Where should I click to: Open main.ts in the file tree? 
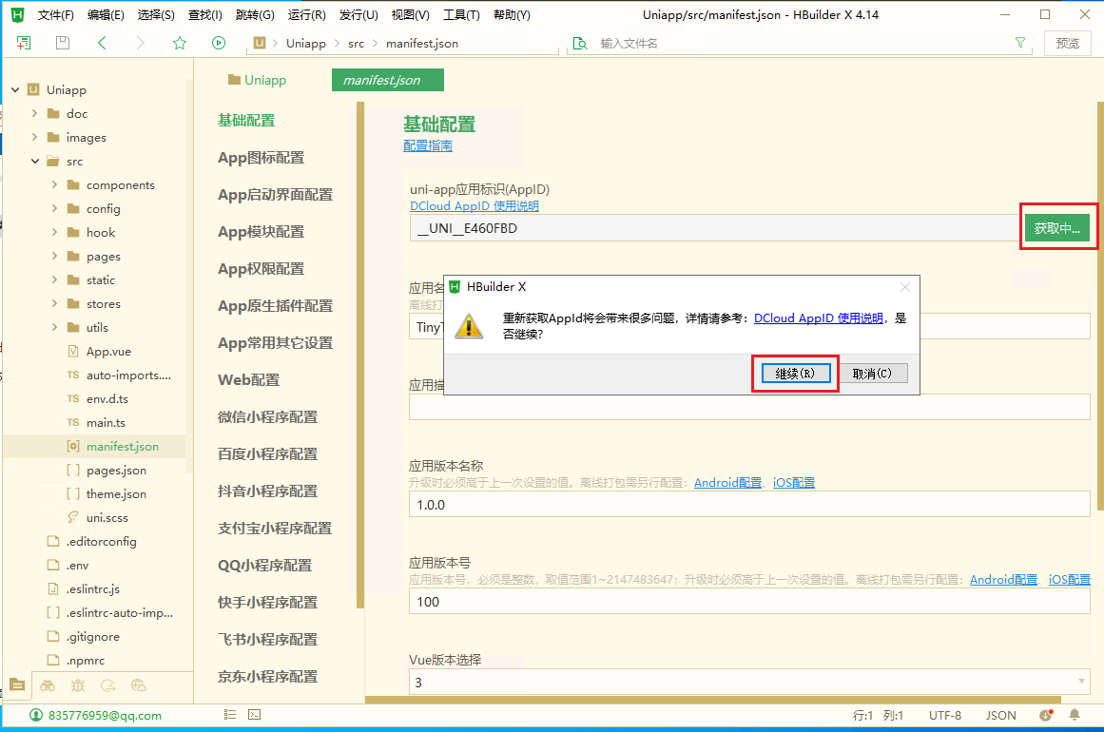[106, 422]
